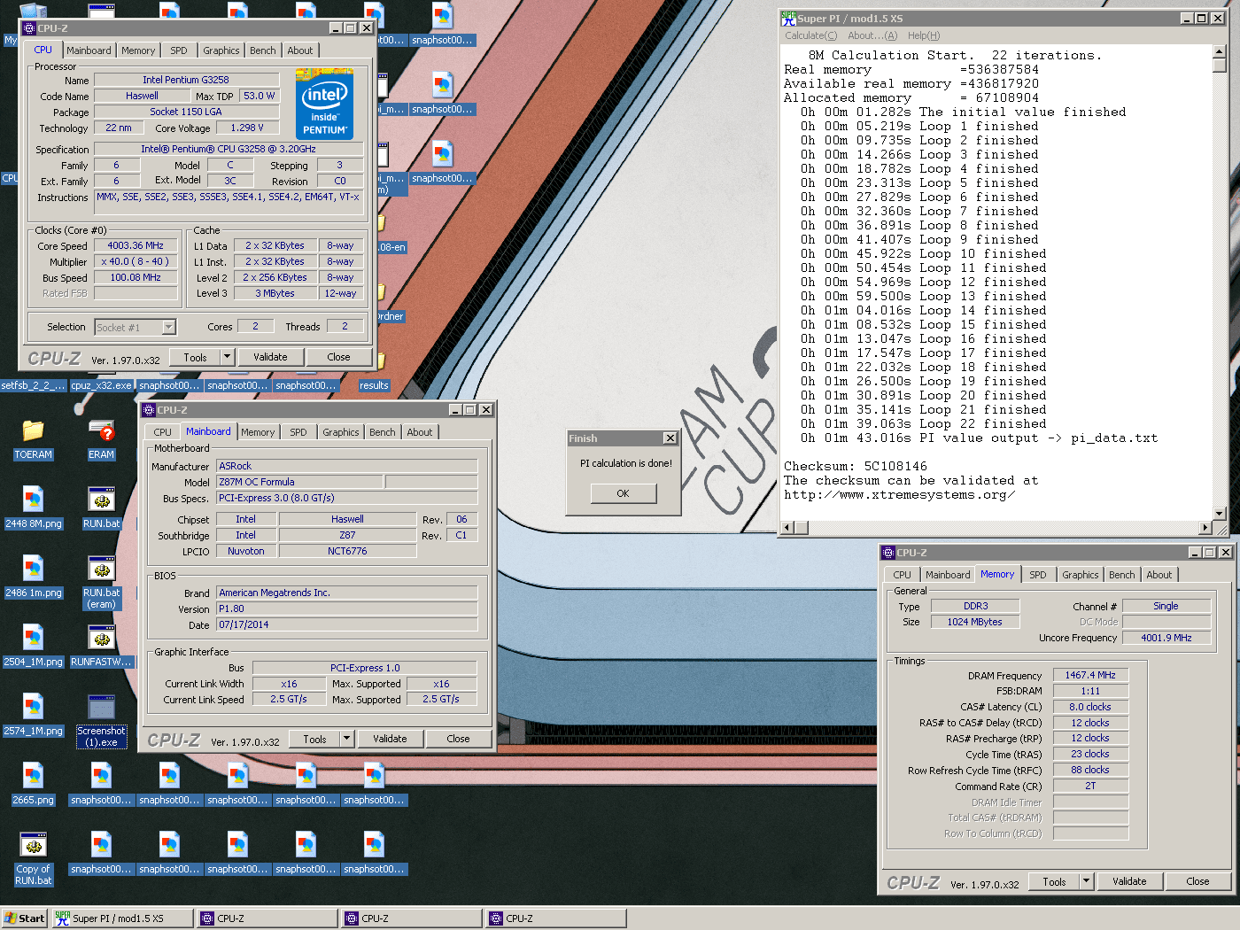Open the Help menu in Super PI

924,35
